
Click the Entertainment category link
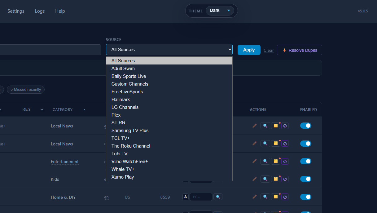point(65,162)
